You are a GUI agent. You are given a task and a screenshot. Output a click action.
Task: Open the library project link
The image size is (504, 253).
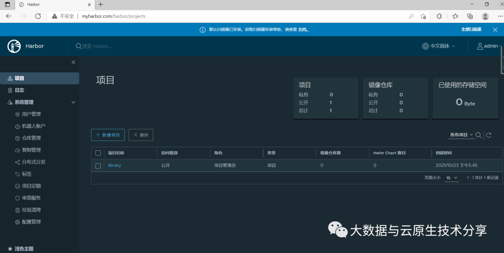[114, 165]
